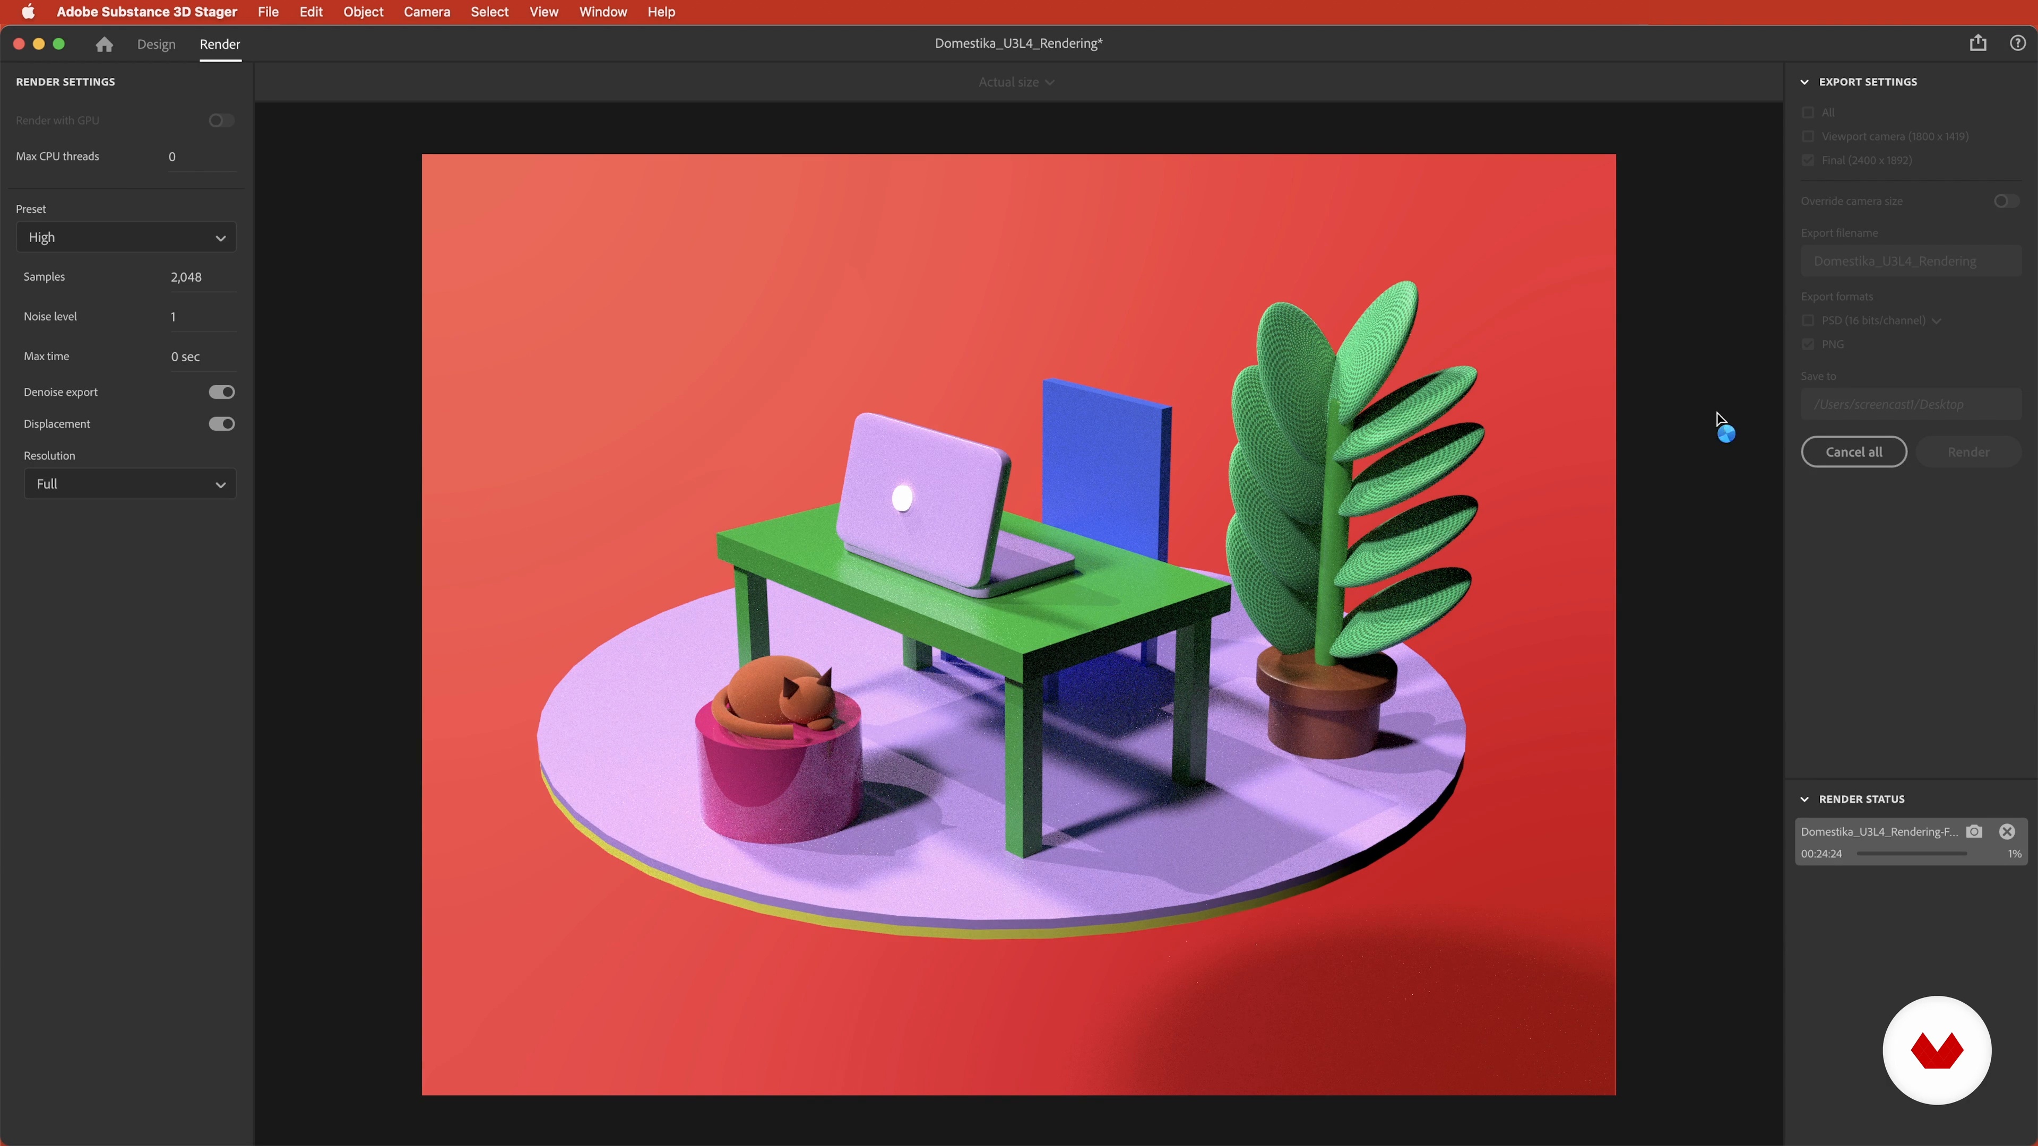2038x1146 pixels.
Task: Click the Domestika_U3L4_Rendering* window title
Action: [1018, 44]
